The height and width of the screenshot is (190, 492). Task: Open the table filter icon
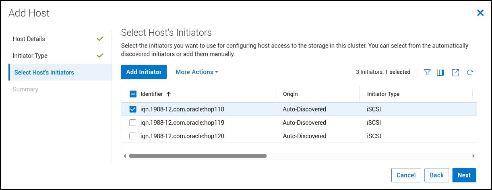pos(427,72)
